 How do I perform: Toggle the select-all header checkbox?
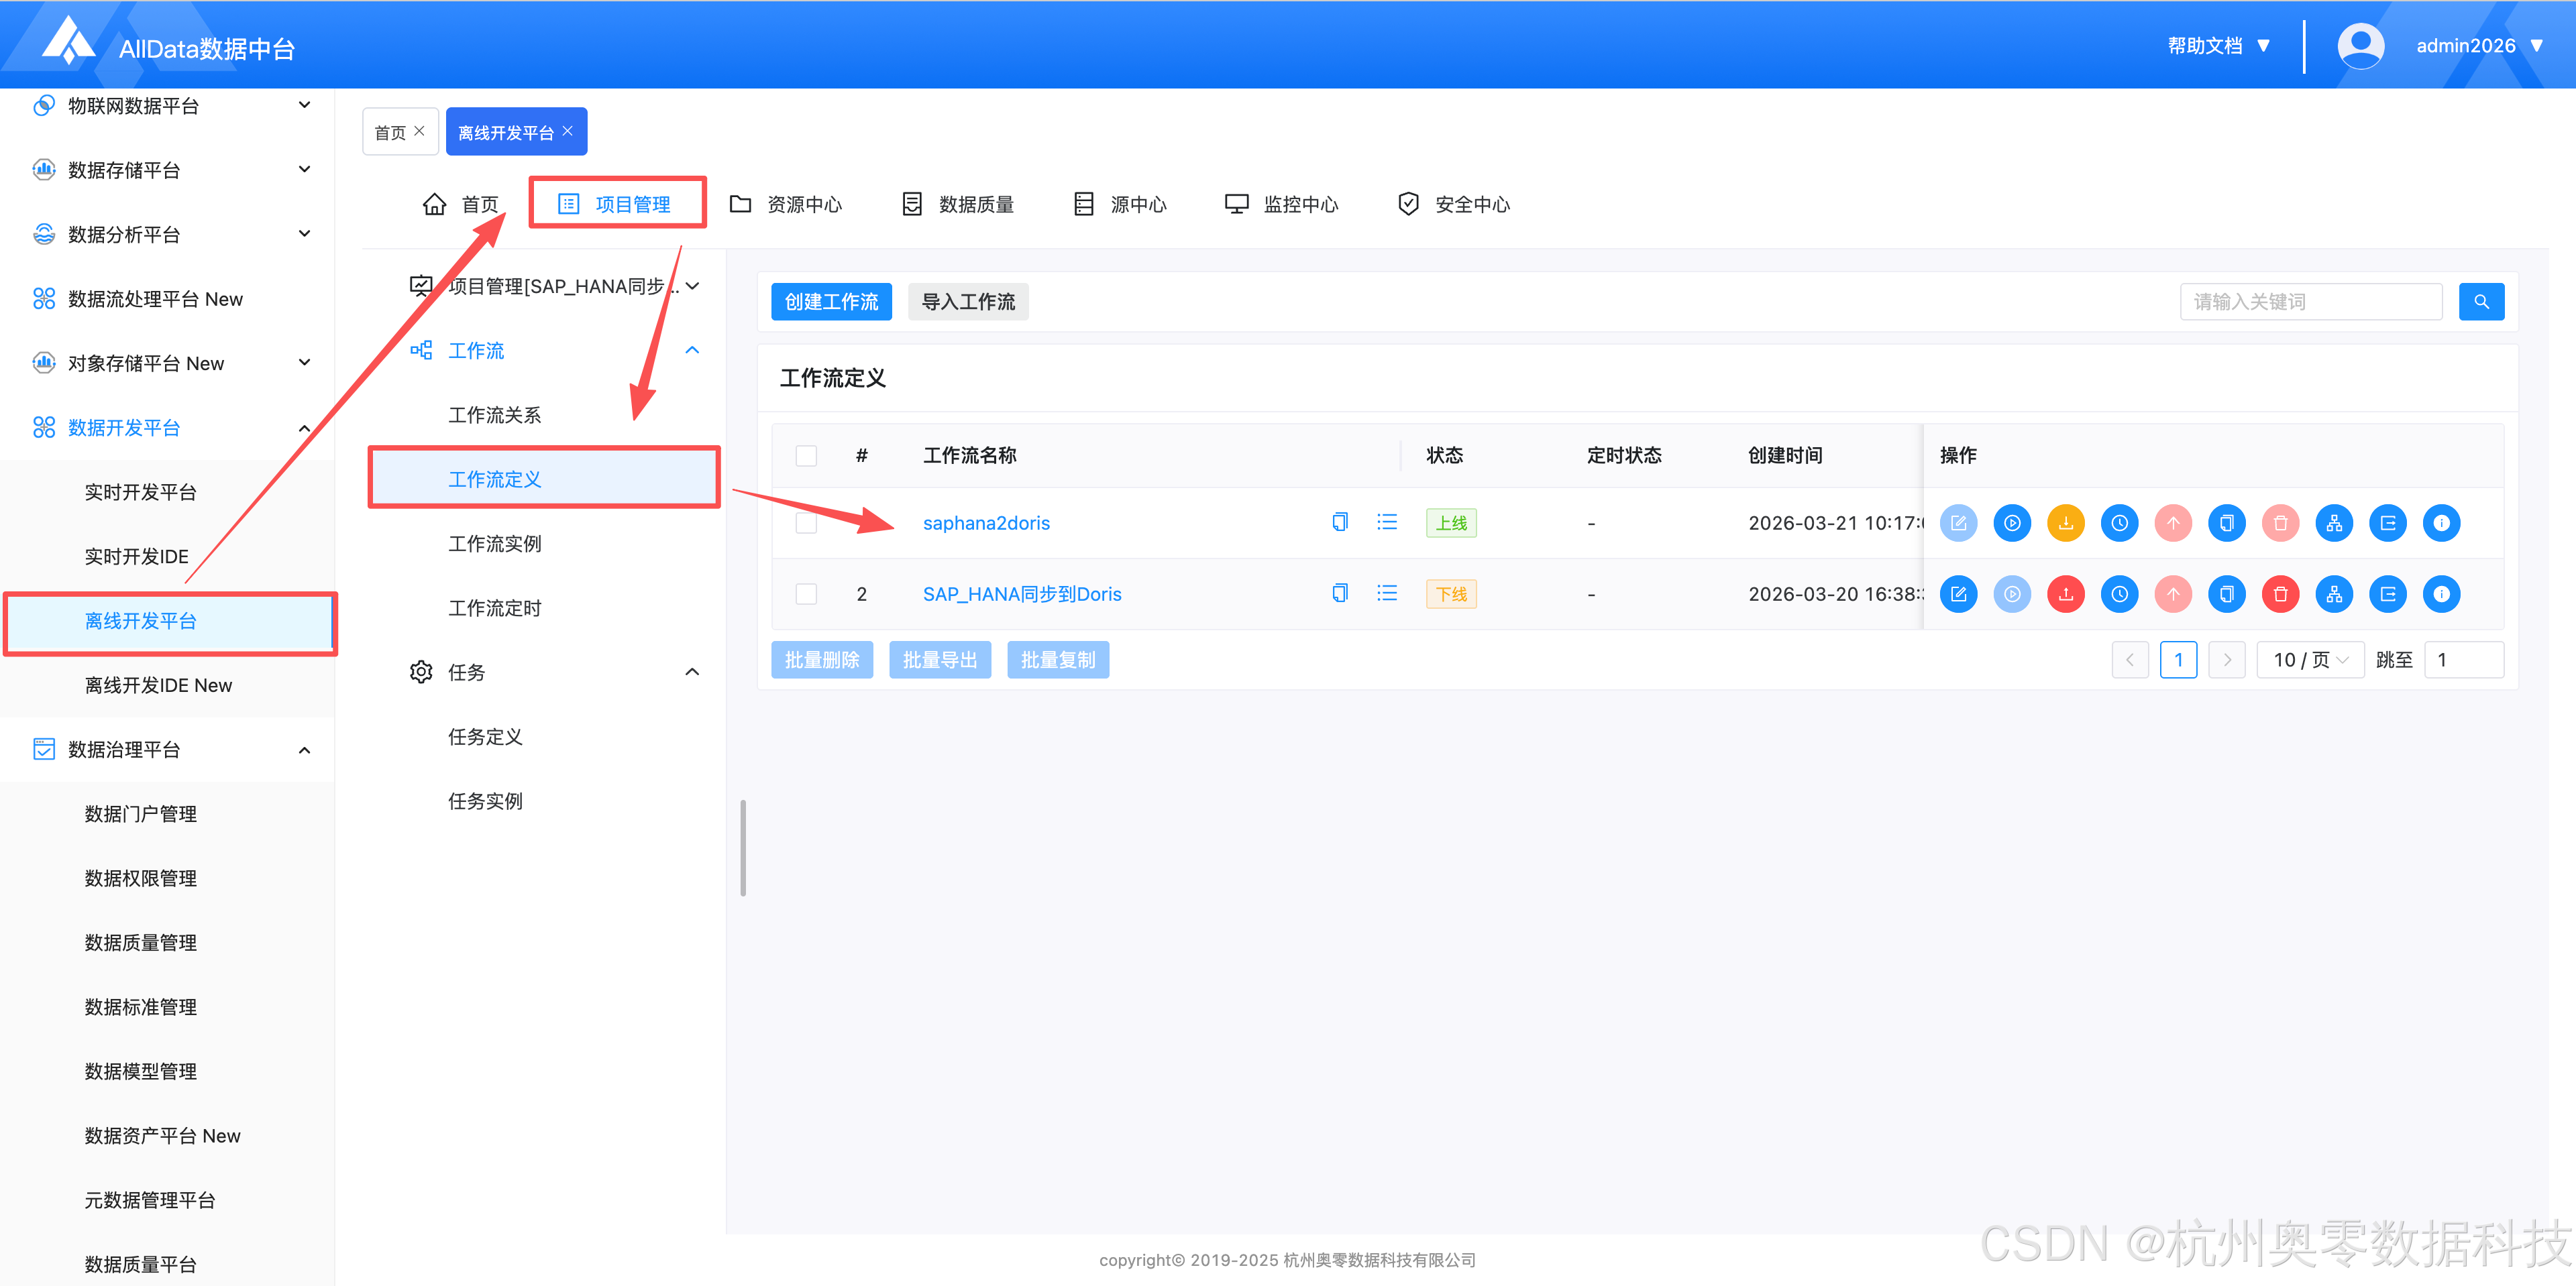(806, 456)
